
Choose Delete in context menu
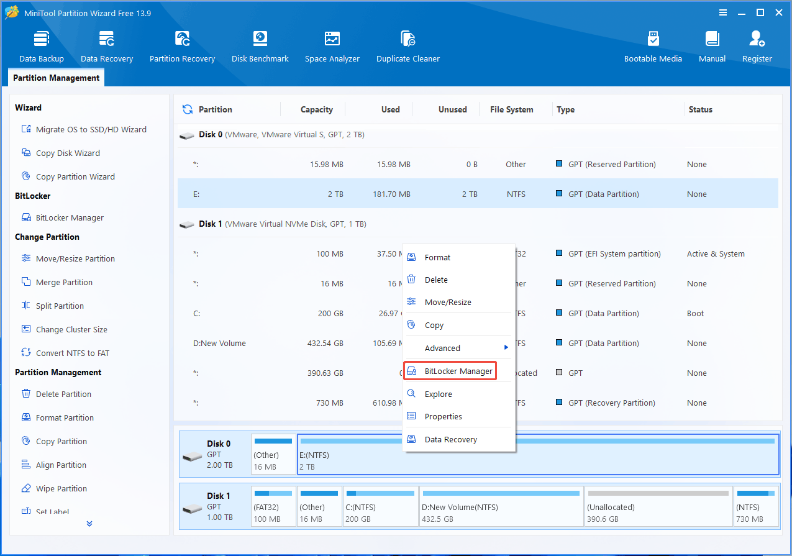tap(459, 280)
